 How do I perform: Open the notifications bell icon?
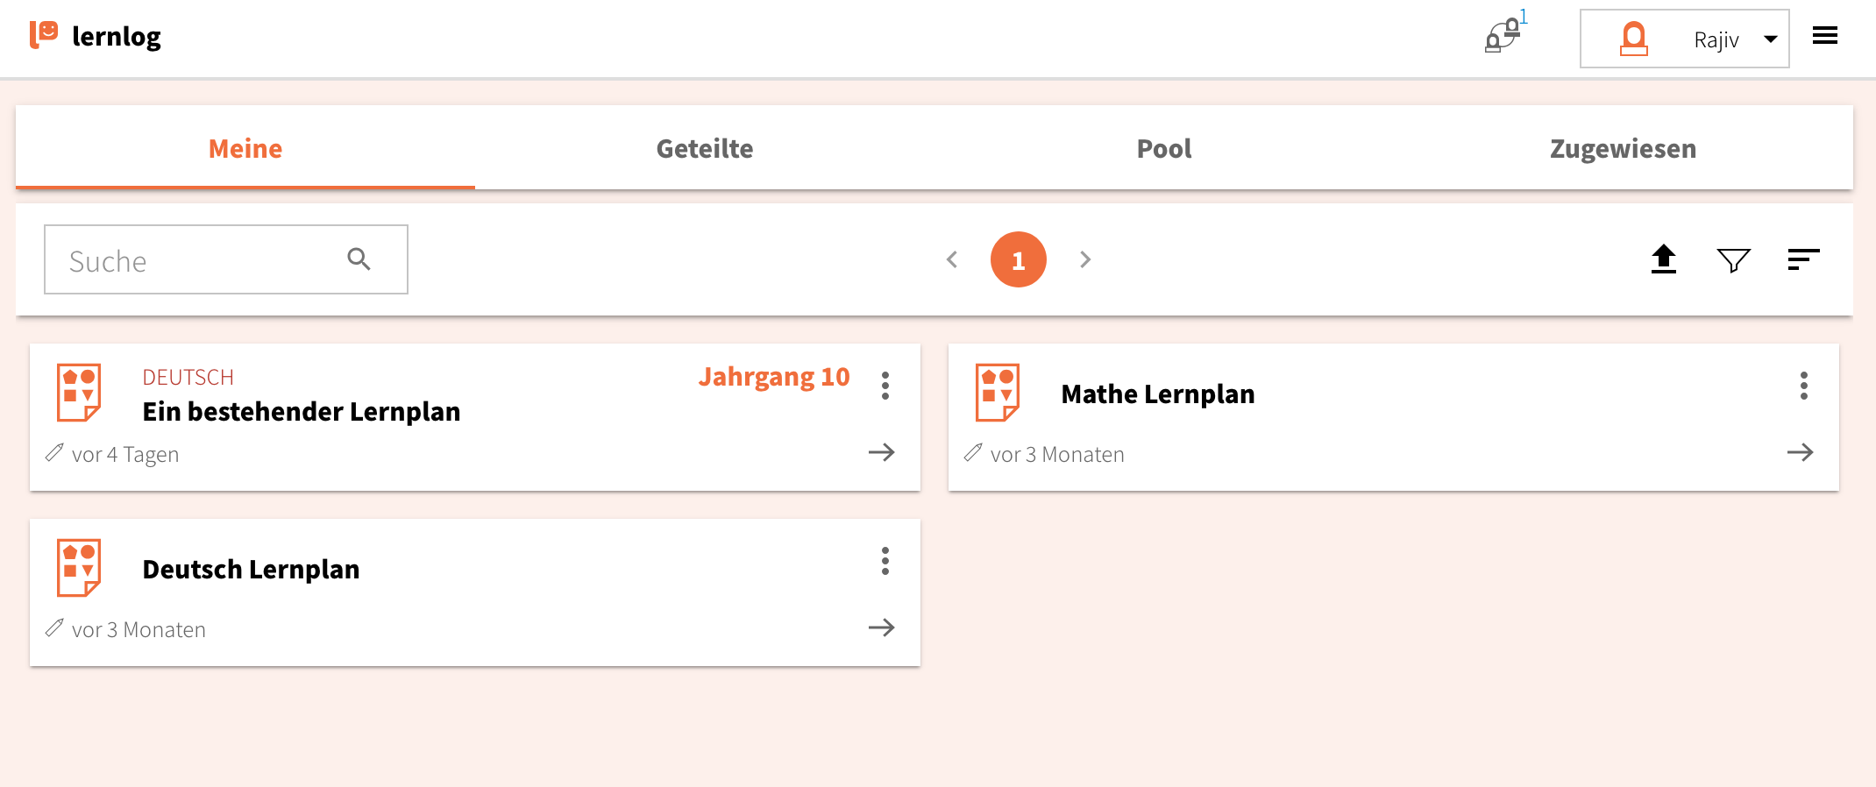(x=1503, y=37)
